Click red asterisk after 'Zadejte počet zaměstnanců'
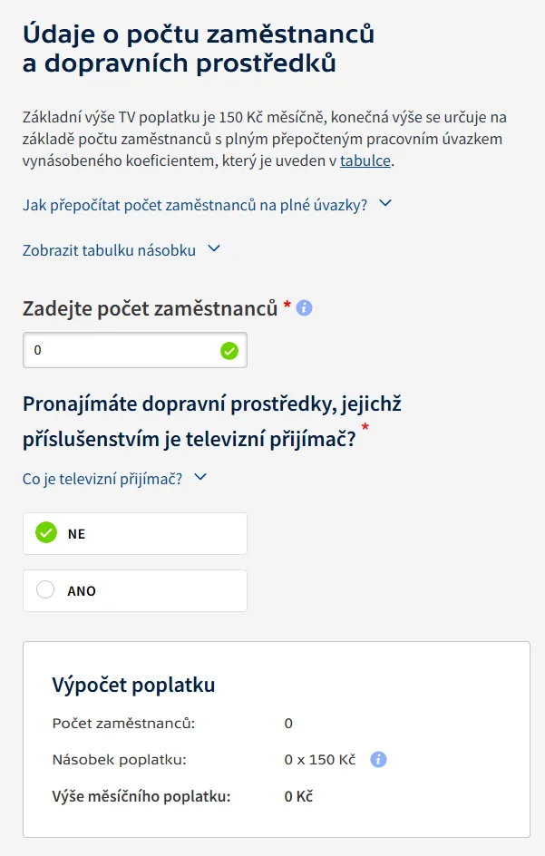 pos(287,305)
